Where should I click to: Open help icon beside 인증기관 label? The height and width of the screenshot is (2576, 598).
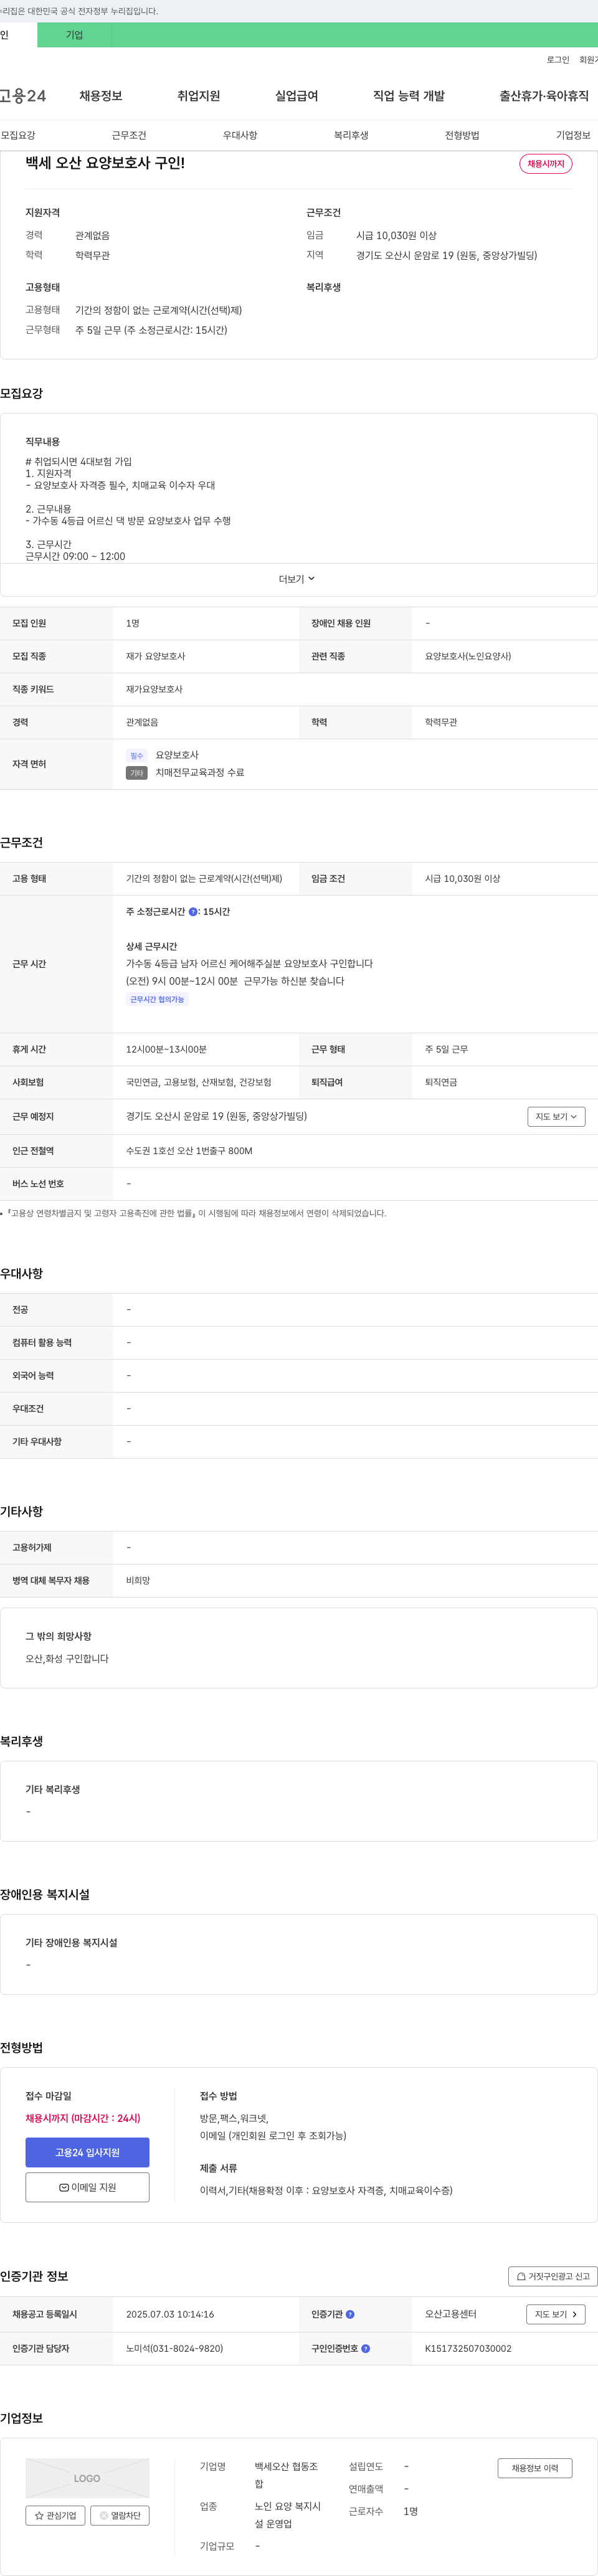click(x=350, y=2314)
